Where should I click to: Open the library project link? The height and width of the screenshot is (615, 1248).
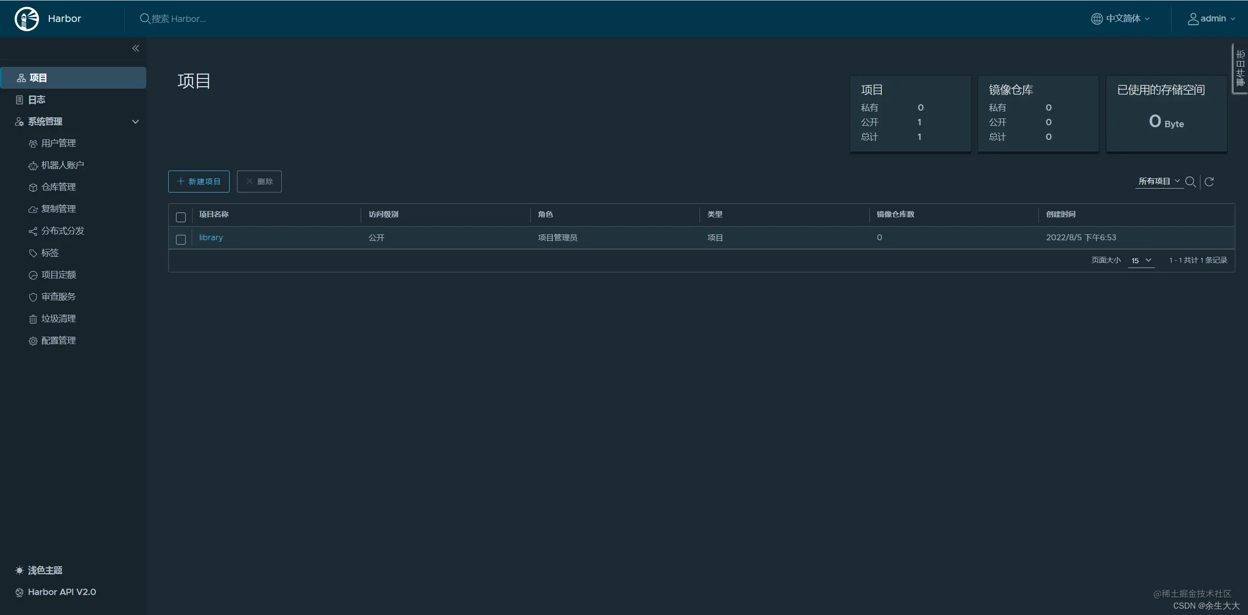click(x=211, y=238)
